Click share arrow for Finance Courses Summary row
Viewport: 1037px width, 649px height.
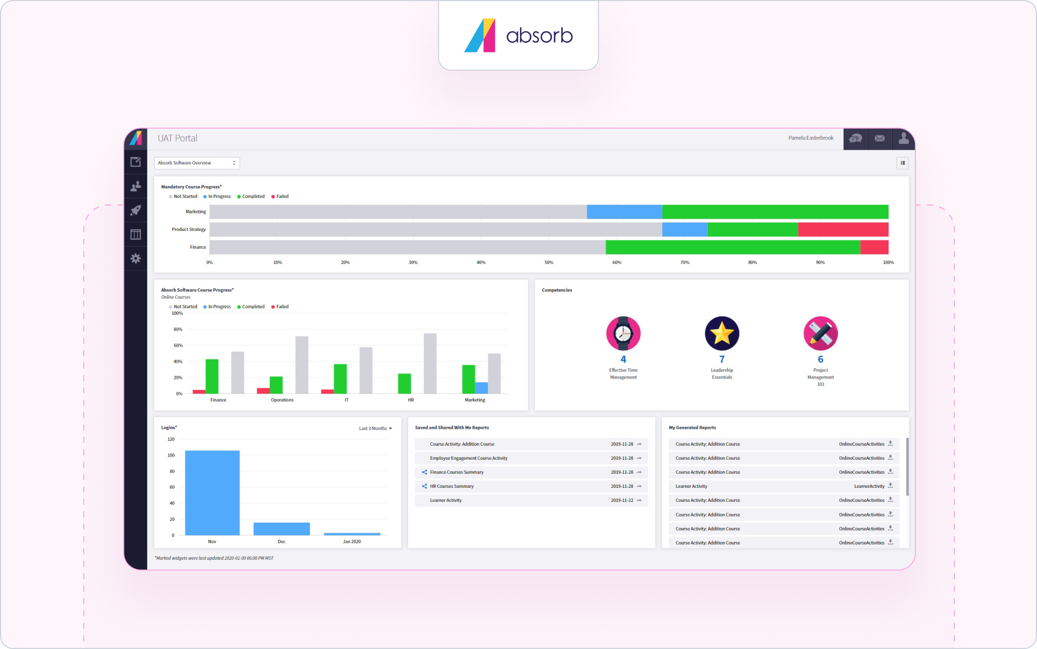pyautogui.click(x=639, y=472)
